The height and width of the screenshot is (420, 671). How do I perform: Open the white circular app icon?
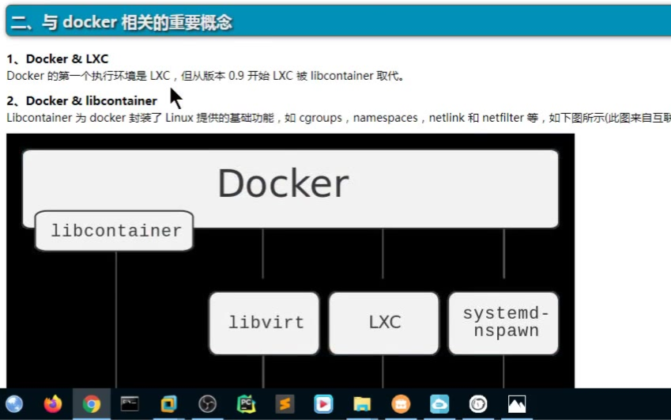click(x=478, y=403)
